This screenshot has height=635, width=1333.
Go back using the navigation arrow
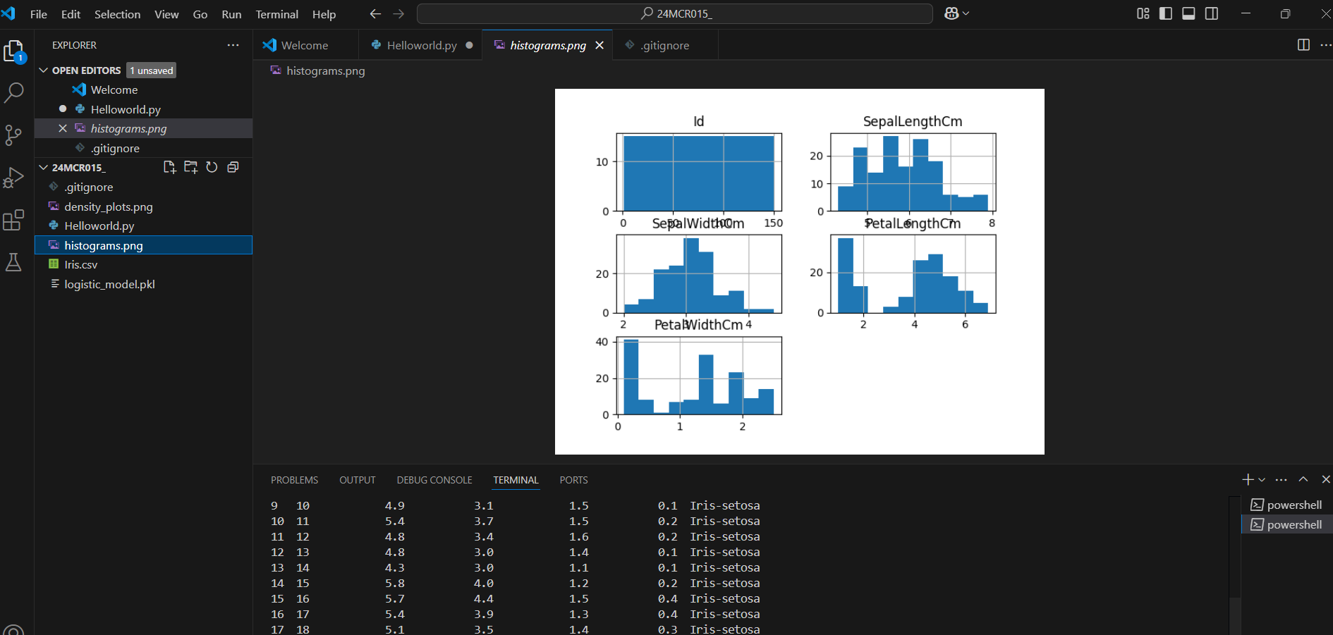(x=375, y=14)
